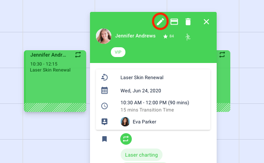Click Wed, Jun 24, 2020 date
264x163 pixels.
pyautogui.click(x=141, y=91)
